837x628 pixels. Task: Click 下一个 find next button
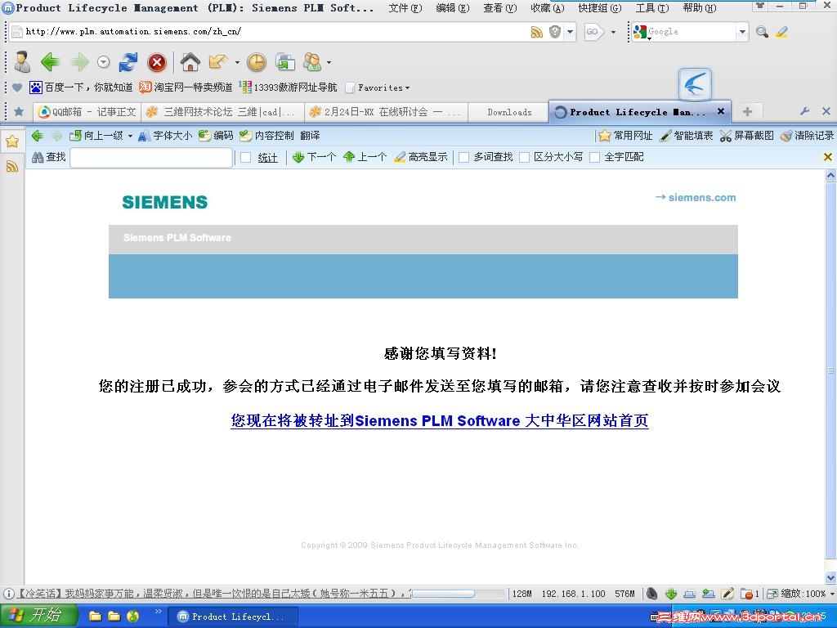pos(315,157)
